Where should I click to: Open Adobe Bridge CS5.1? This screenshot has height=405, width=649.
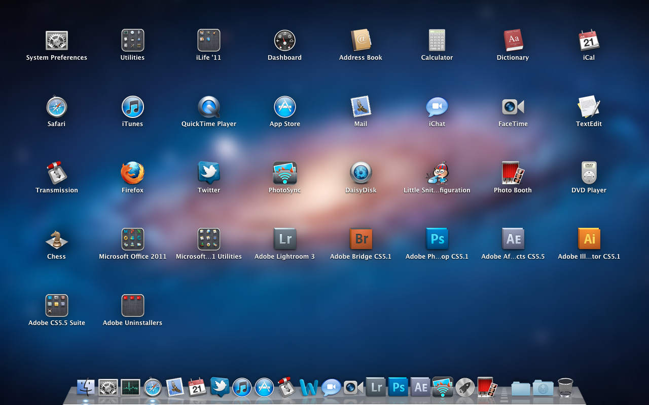point(361,239)
